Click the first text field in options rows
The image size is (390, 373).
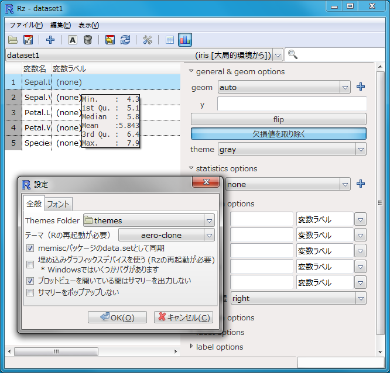pos(262,219)
